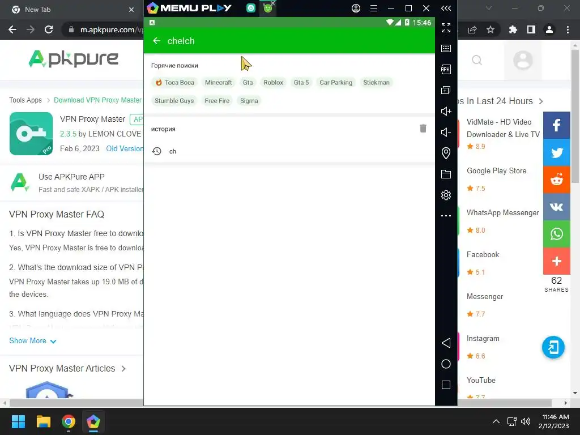
Task: Open Chrome extensions puzzle icon
Action: (x=513, y=29)
